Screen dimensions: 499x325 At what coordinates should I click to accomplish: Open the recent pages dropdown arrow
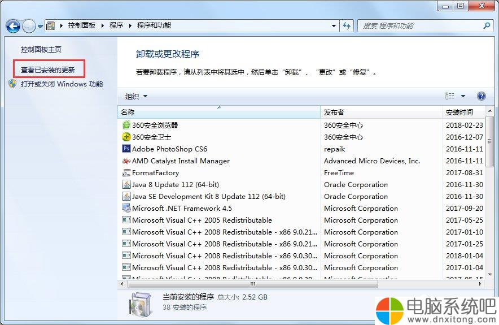pyautogui.click(x=40, y=27)
